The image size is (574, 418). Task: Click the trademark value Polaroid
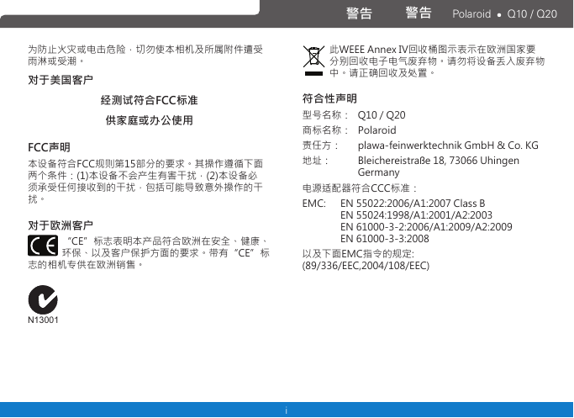[x=377, y=130]
